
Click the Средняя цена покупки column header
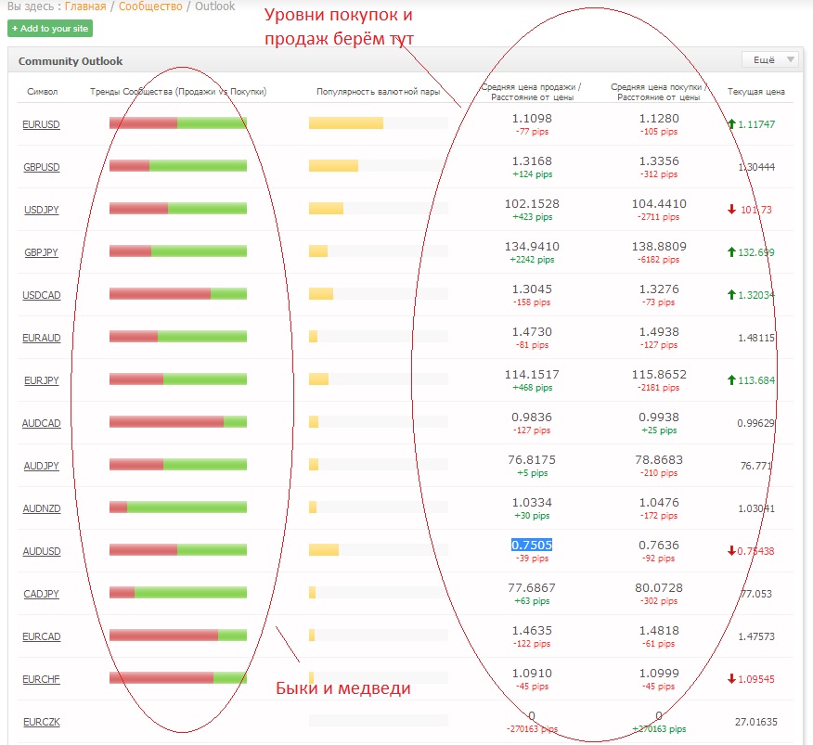[659, 92]
